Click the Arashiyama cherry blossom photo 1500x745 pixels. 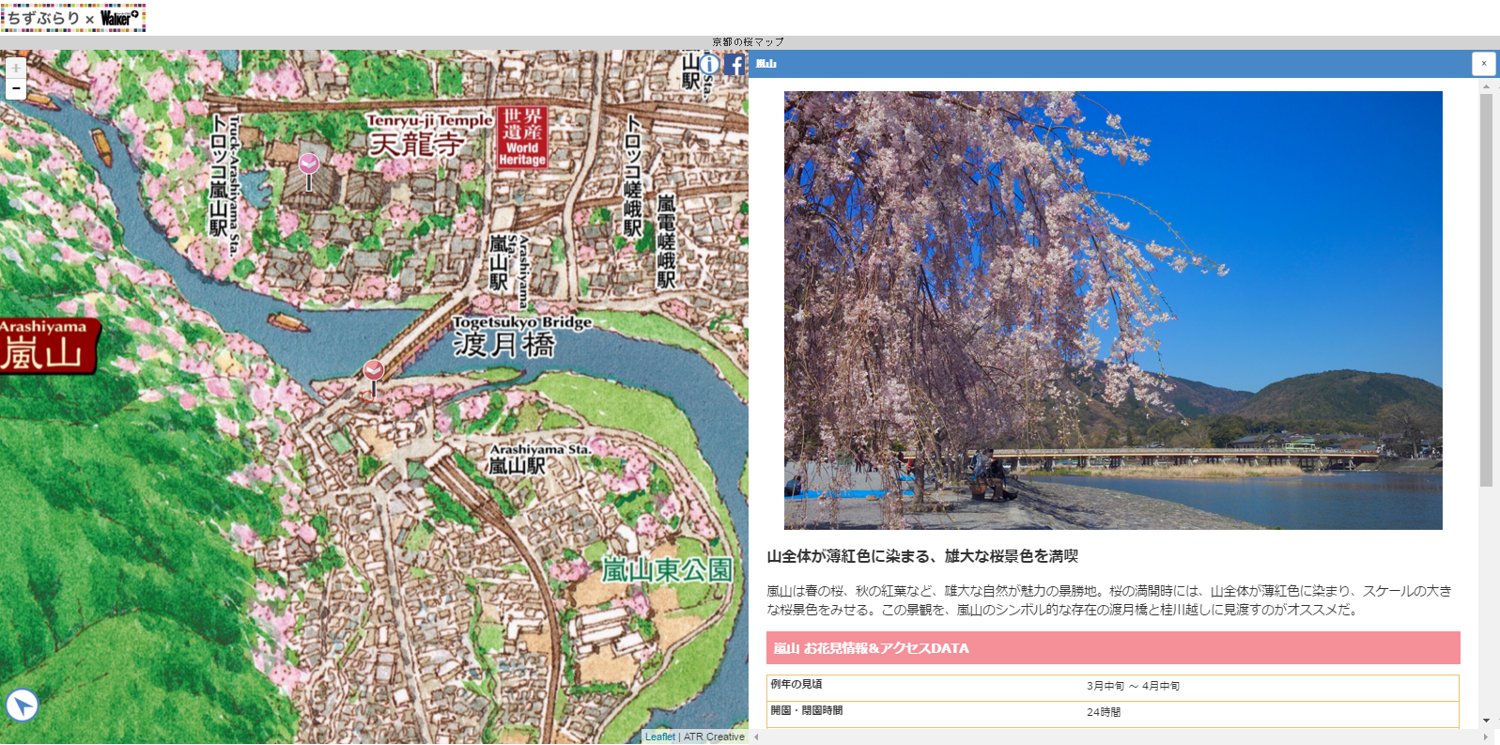(1113, 310)
